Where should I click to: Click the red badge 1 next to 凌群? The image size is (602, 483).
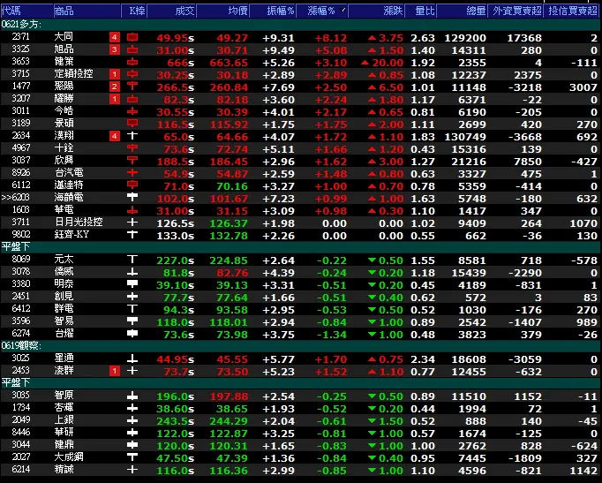click(115, 371)
